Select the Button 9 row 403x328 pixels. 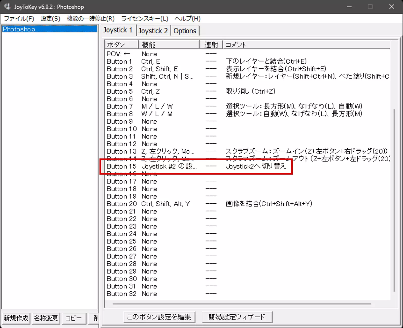click(x=248, y=121)
